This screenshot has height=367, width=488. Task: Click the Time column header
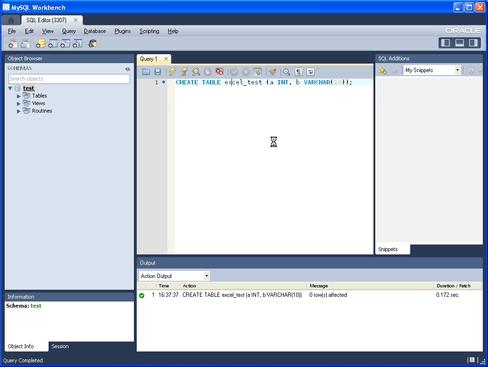tap(164, 286)
